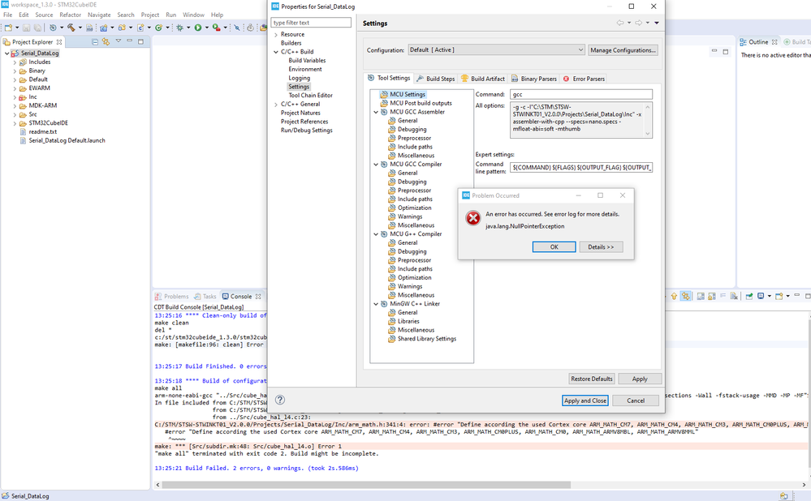The height and width of the screenshot is (501, 811).
Task: Click the forward arrow in Settings header
Action: point(639,23)
